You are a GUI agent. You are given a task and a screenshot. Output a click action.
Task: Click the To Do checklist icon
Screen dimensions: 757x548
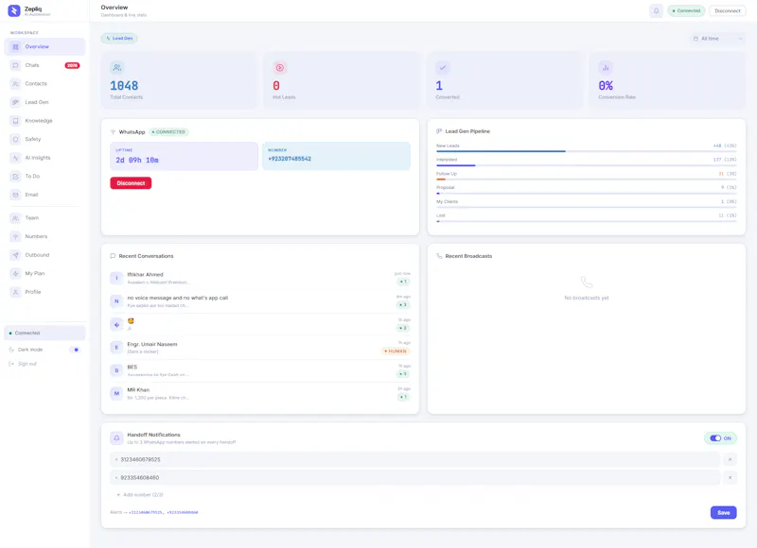coord(15,177)
